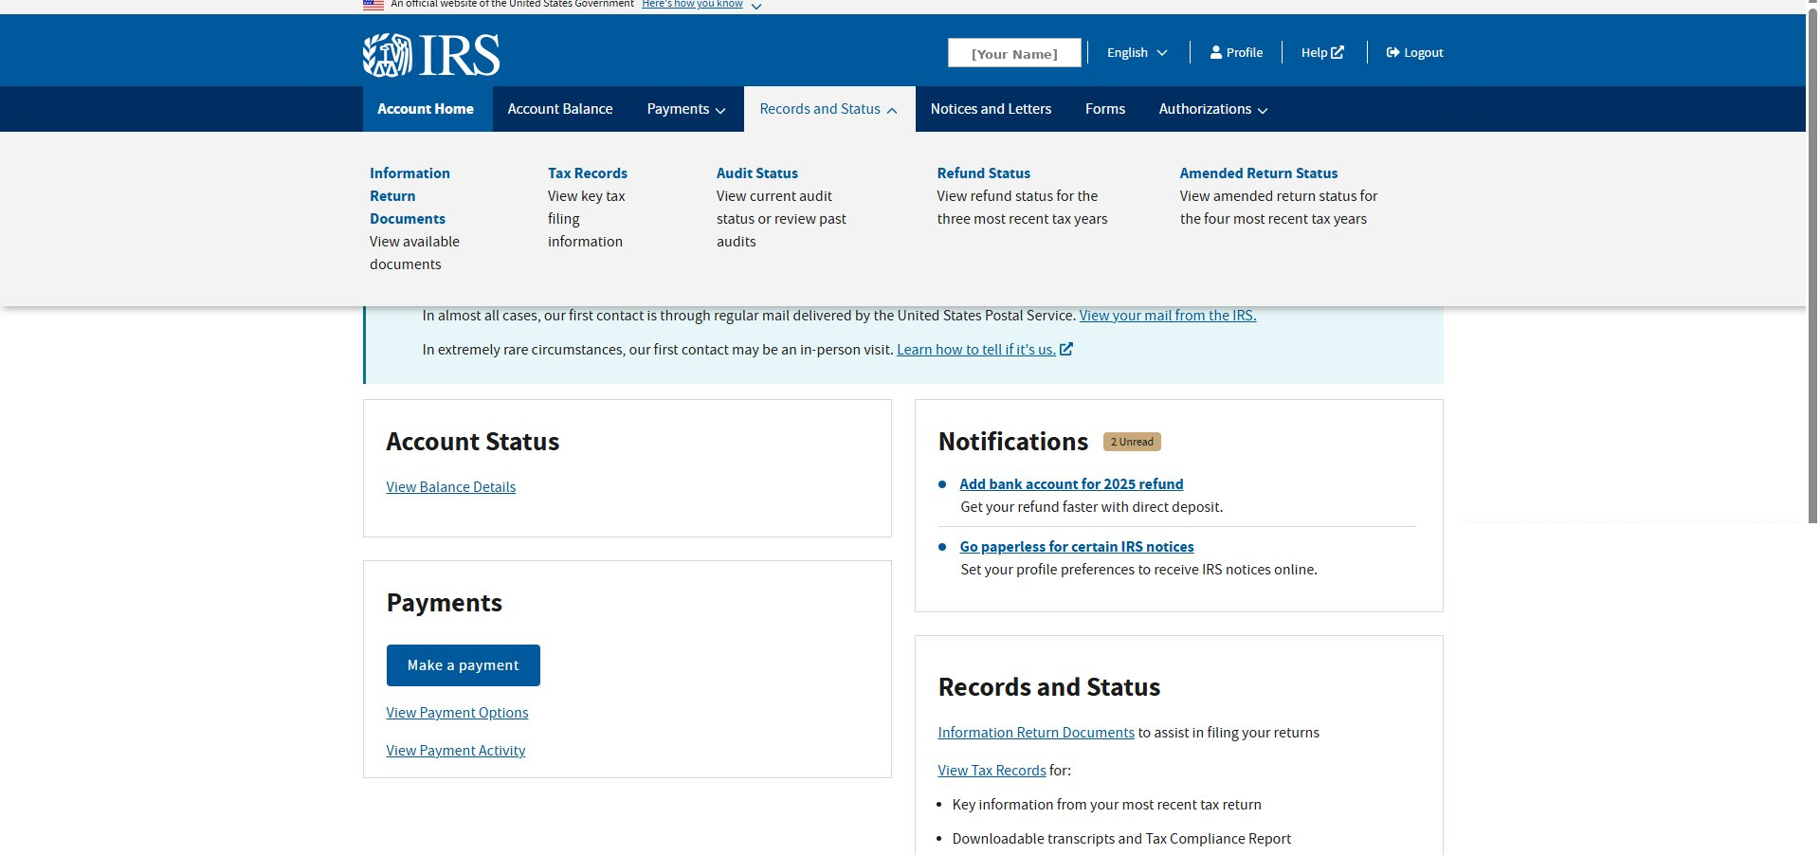Click the Account Status heading

coord(473,442)
